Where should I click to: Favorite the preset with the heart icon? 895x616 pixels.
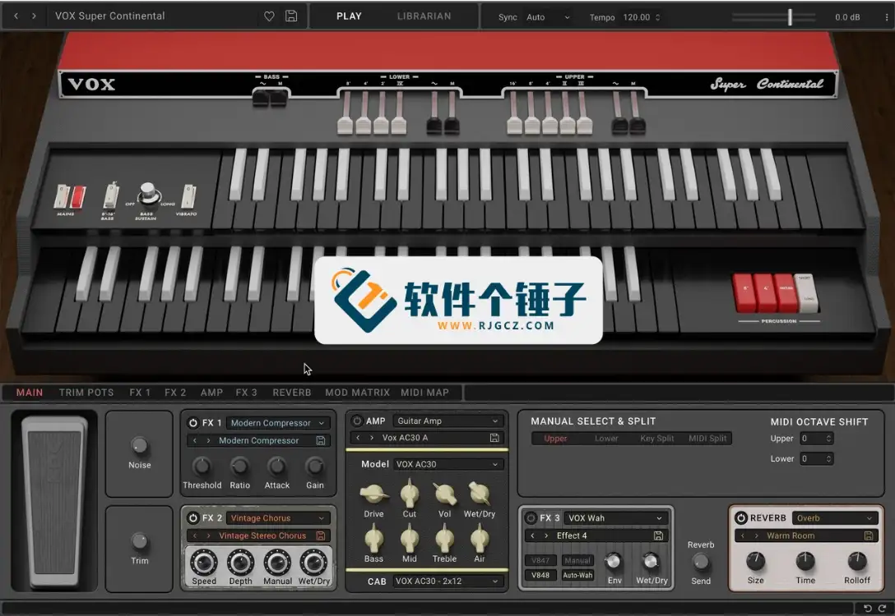[270, 16]
